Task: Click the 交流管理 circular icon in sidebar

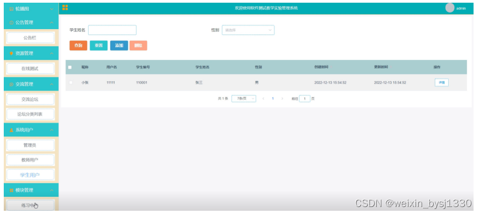Action: click(12, 84)
